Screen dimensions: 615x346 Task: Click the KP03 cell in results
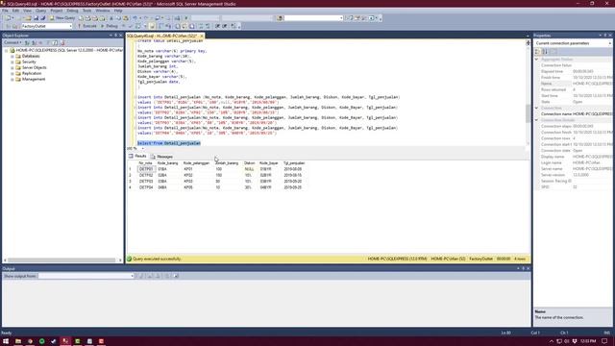tap(188, 182)
